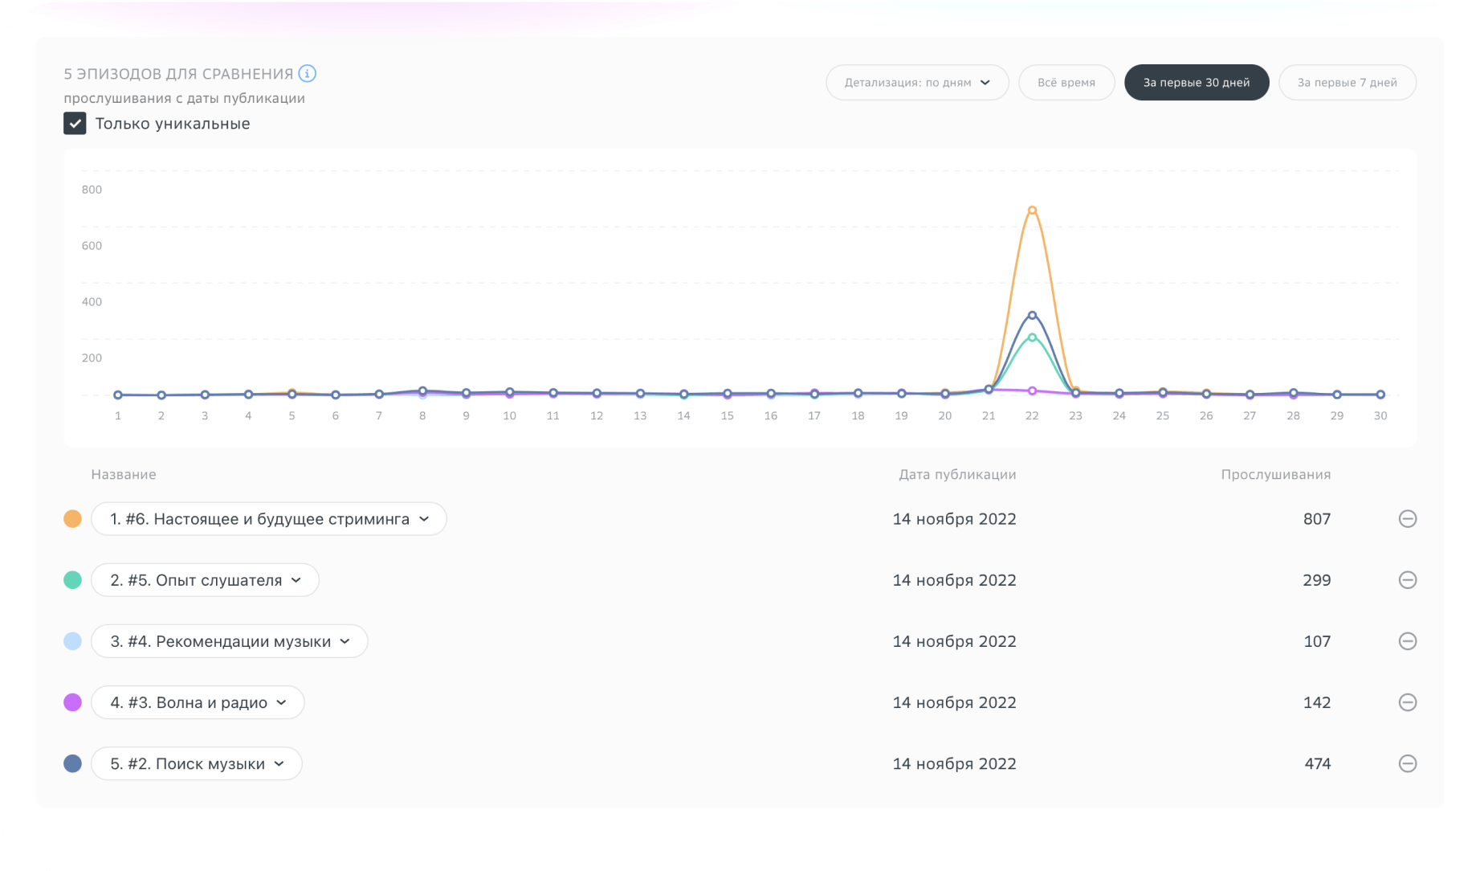Remove episode #2 Поиск музыки from comparison

point(1407,764)
